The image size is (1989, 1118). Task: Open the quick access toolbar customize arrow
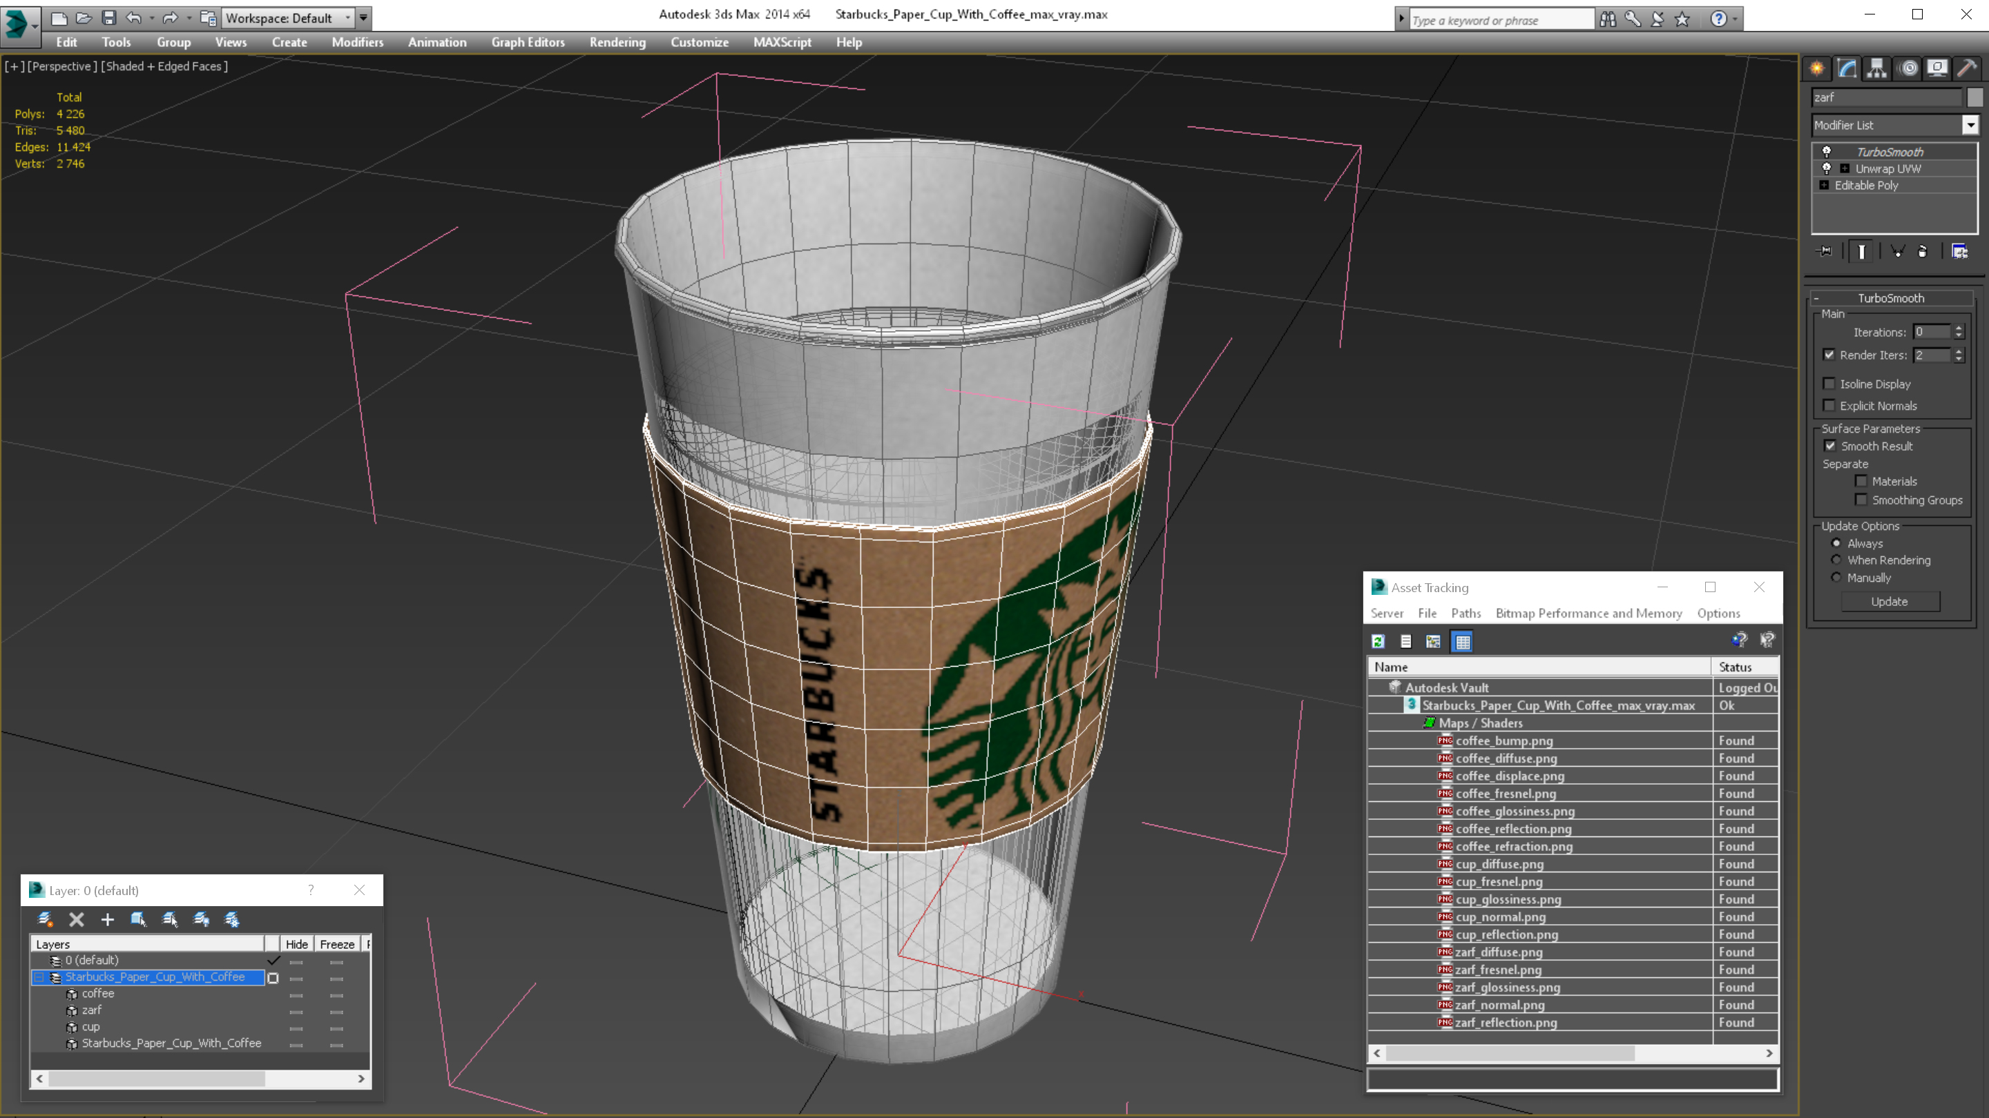pos(364,18)
